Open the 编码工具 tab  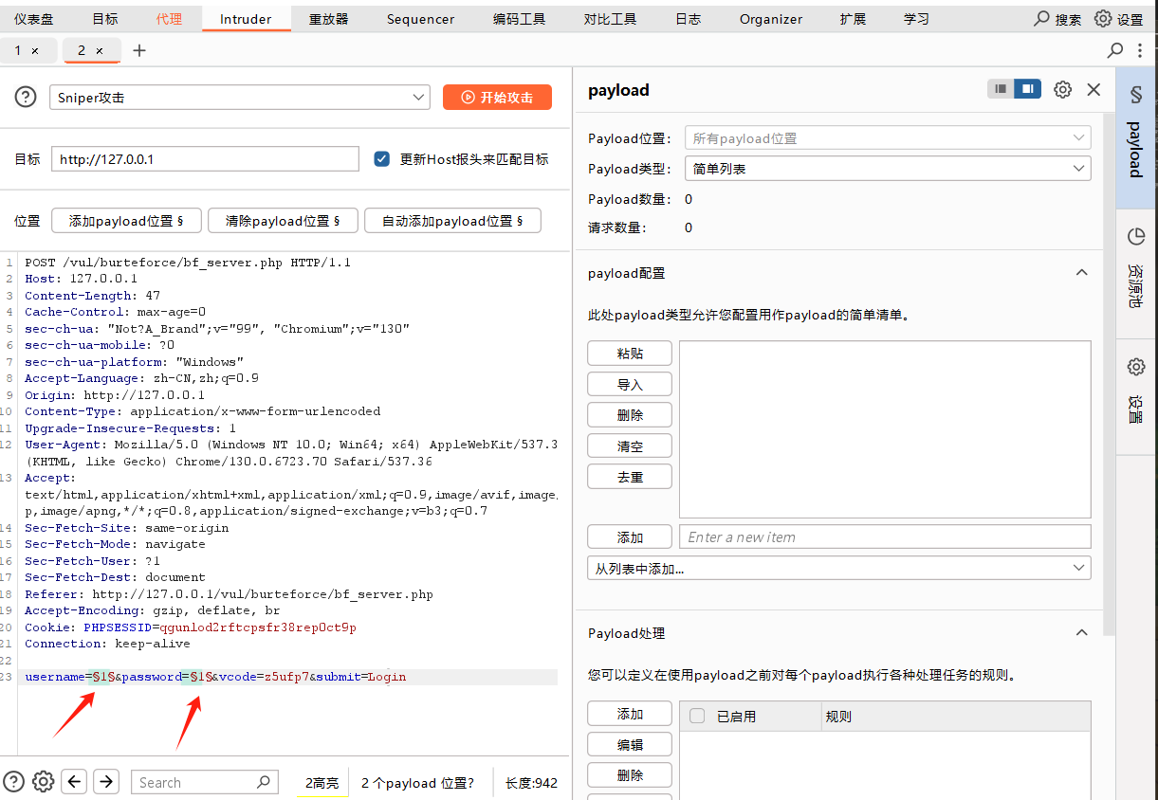coord(519,19)
